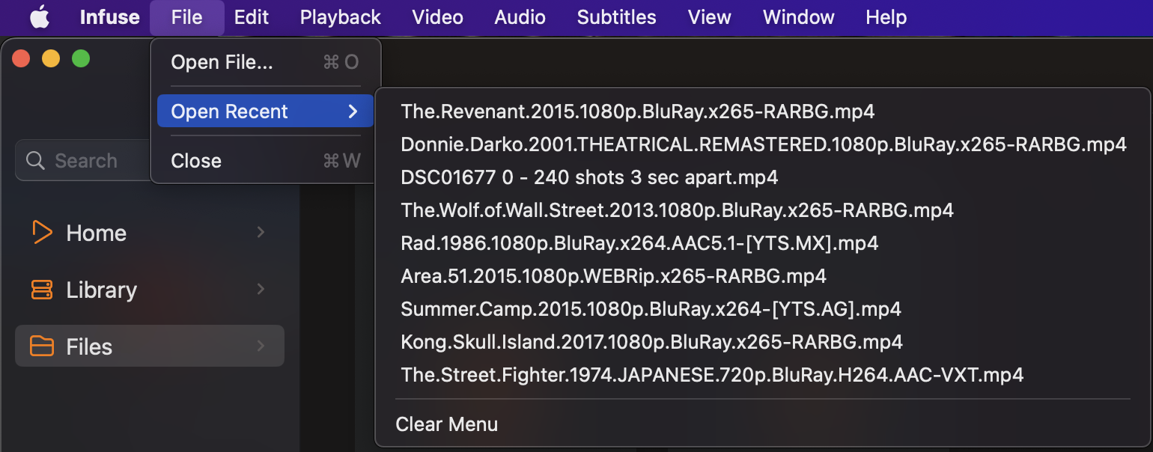The image size is (1153, 452).
Task: Expand the Files chevron
Action: pos(261,346)
